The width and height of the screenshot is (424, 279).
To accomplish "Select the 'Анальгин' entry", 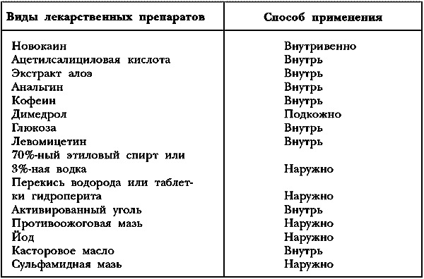I will point(37,87).
